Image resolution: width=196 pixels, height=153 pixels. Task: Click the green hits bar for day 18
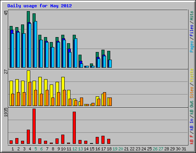click(x=109, y=55)
